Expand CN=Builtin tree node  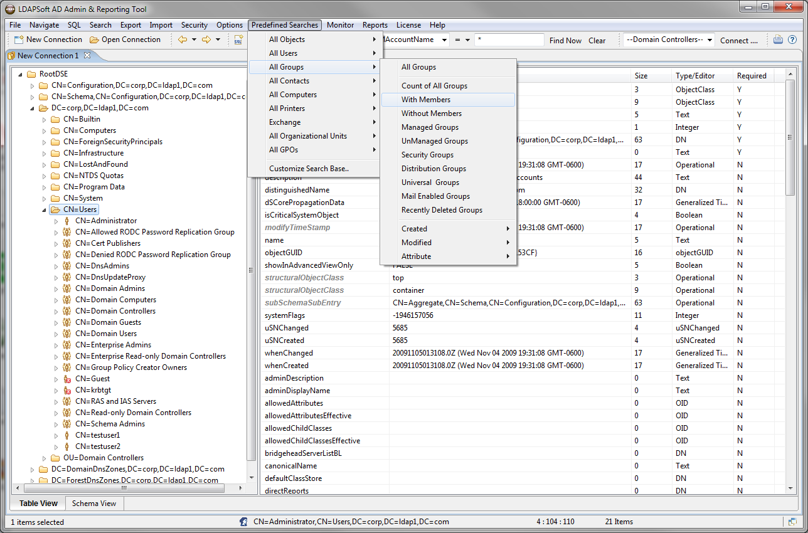[x=44, y=119]
